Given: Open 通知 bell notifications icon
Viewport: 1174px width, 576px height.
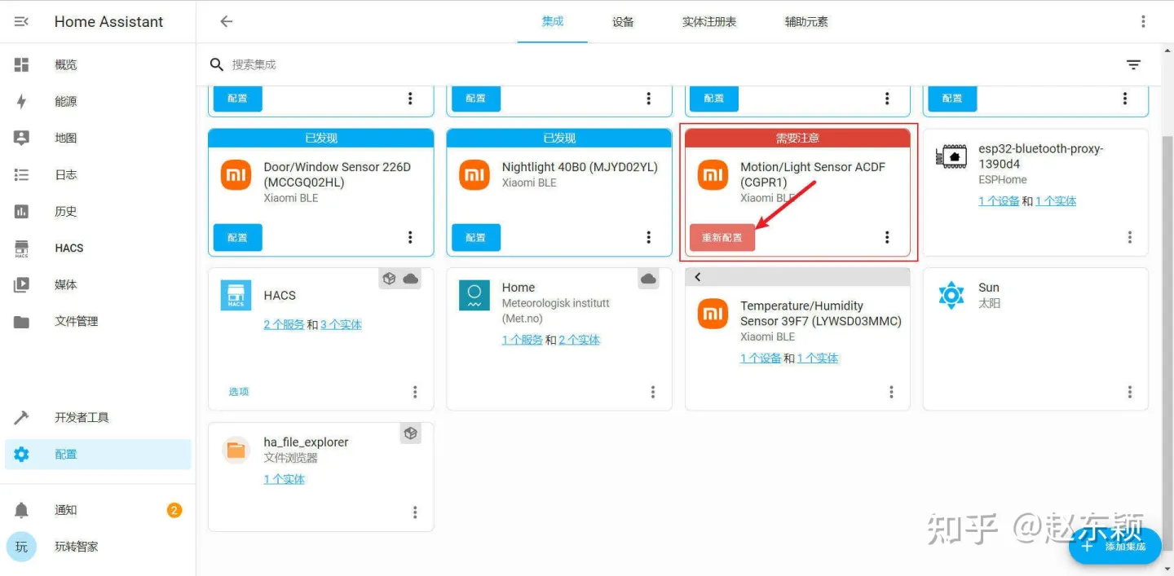Looking at the screenshot, I should pyautogui.click(x=22, y=511).
